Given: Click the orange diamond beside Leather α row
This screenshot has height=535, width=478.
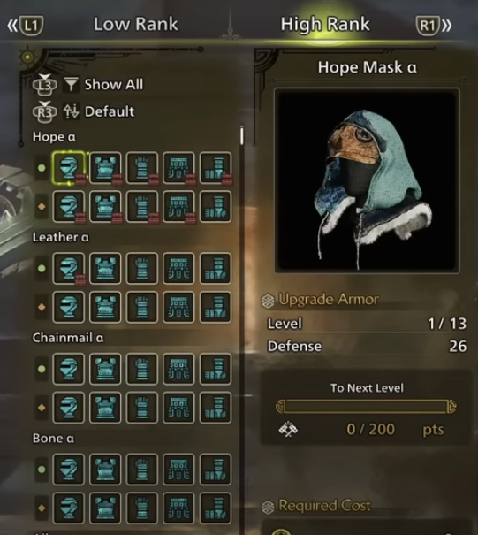Looking at the screenshot, I should point(42,307).
